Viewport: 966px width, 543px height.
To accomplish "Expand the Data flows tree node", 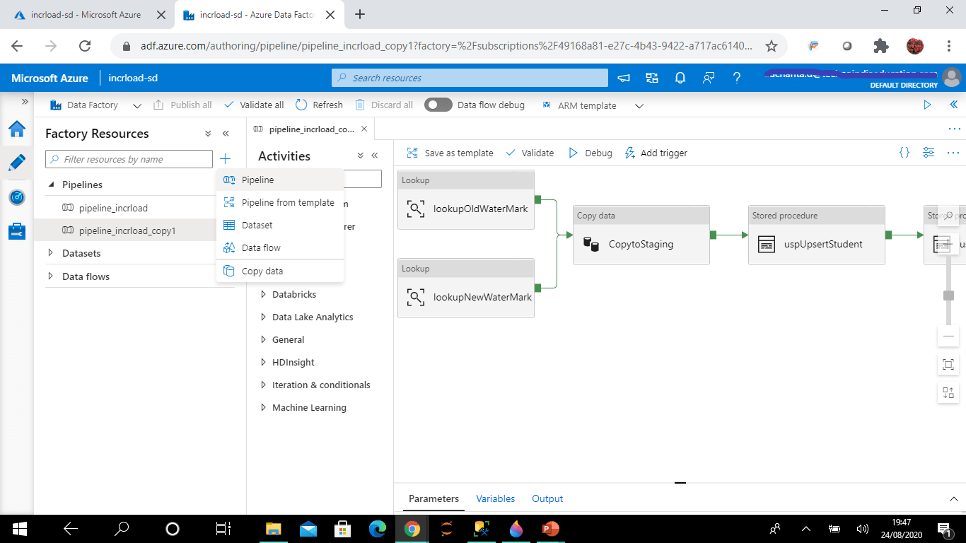I will coord(50,276).
